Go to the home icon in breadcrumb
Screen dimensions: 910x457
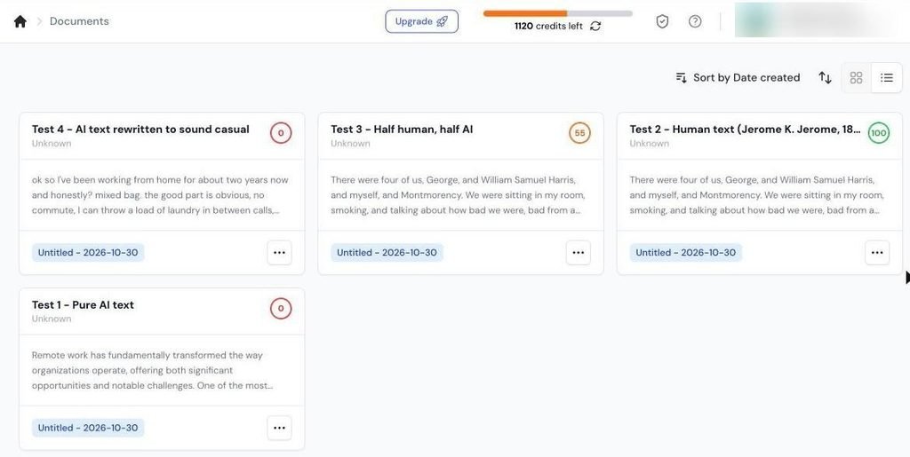click(x=20, y=21)
